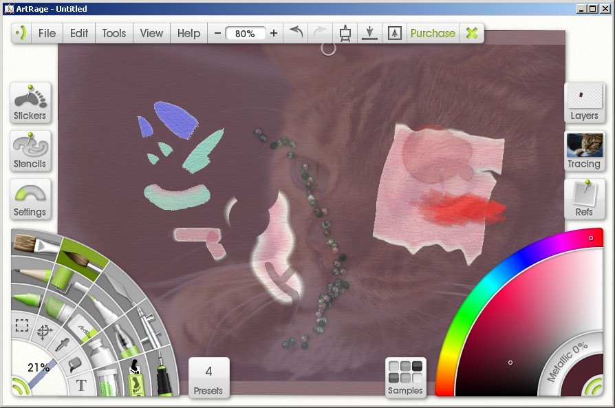
Task: Undo the last stroke
Action: point(296,32)
